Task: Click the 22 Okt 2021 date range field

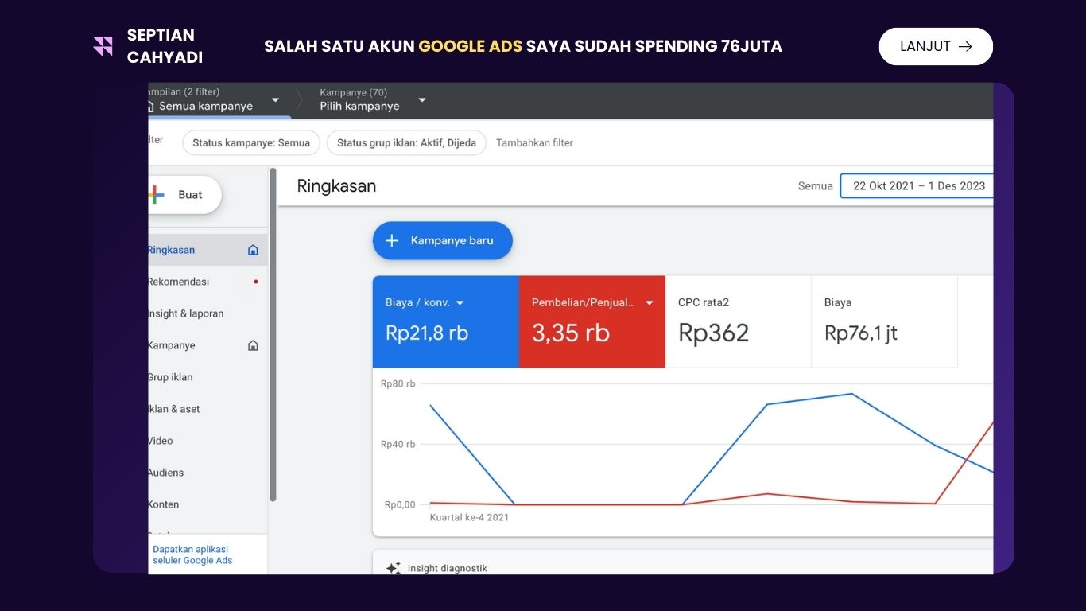Action: [918, 185]
